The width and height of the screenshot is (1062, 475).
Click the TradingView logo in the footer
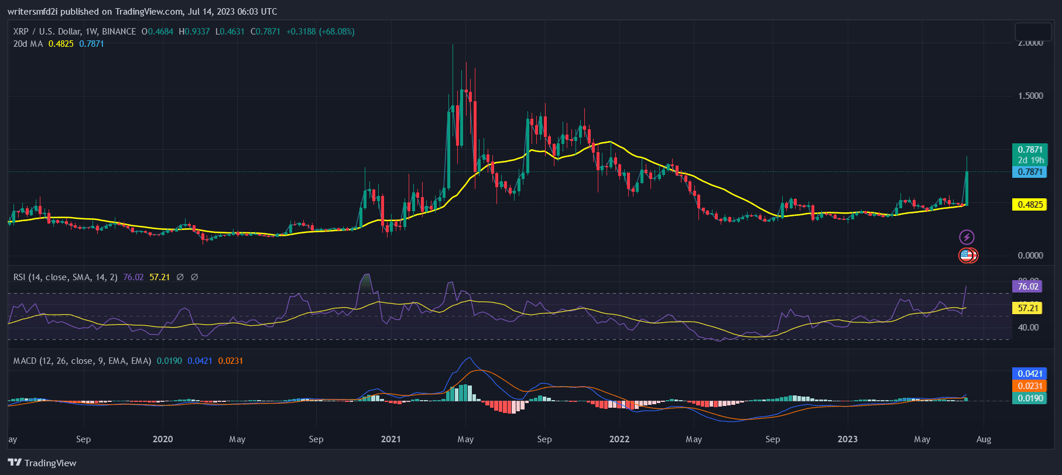click(42, 463)
